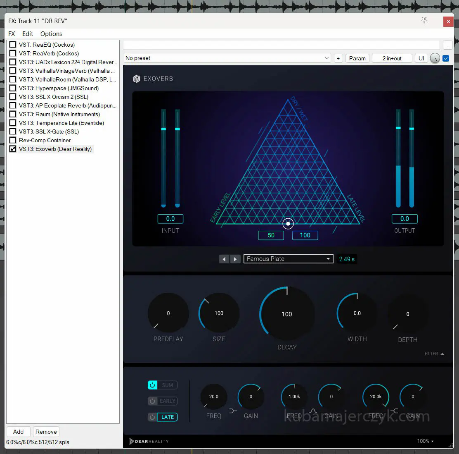Click the Add button
The image size is (459, 454).
click(x=18, y=432)
